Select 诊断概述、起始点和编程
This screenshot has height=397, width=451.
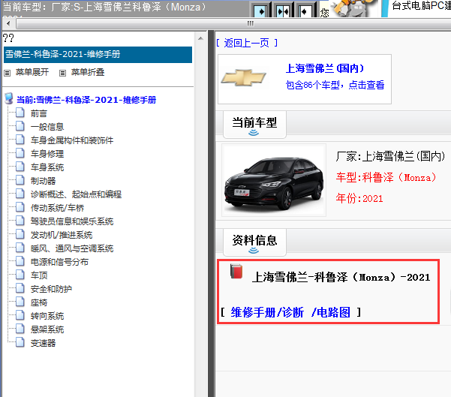[x=76, y=194]
